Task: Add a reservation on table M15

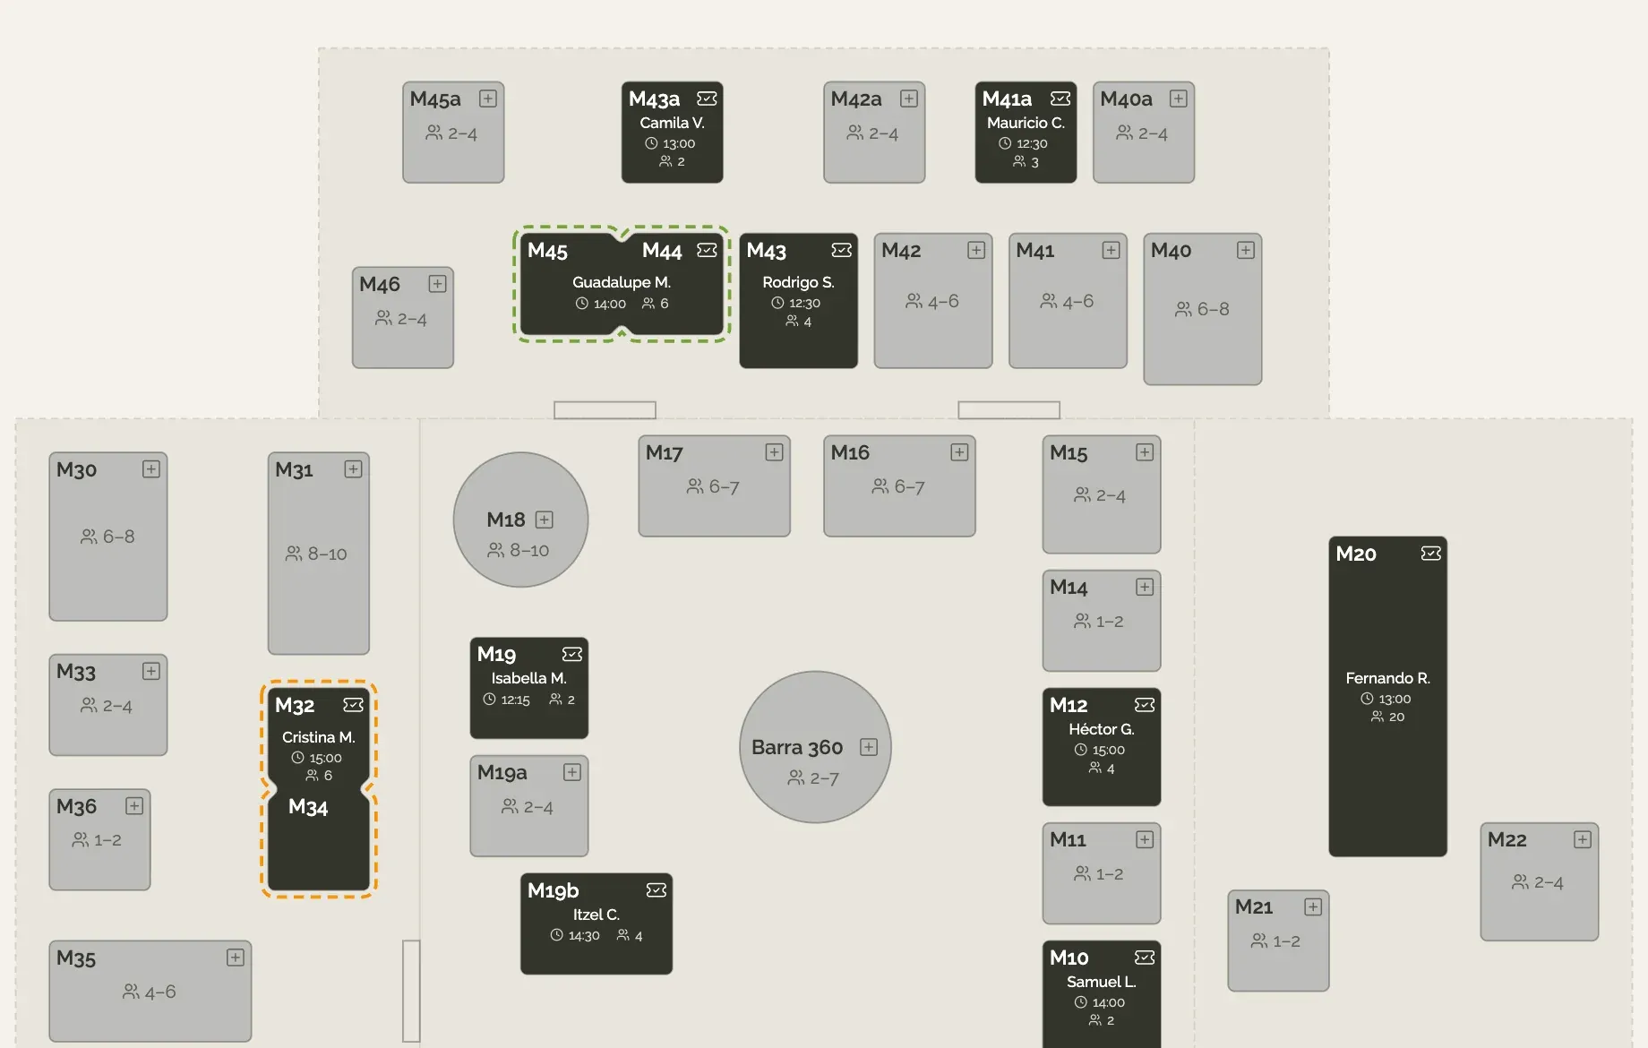Action: click(x=1145, y=452)
